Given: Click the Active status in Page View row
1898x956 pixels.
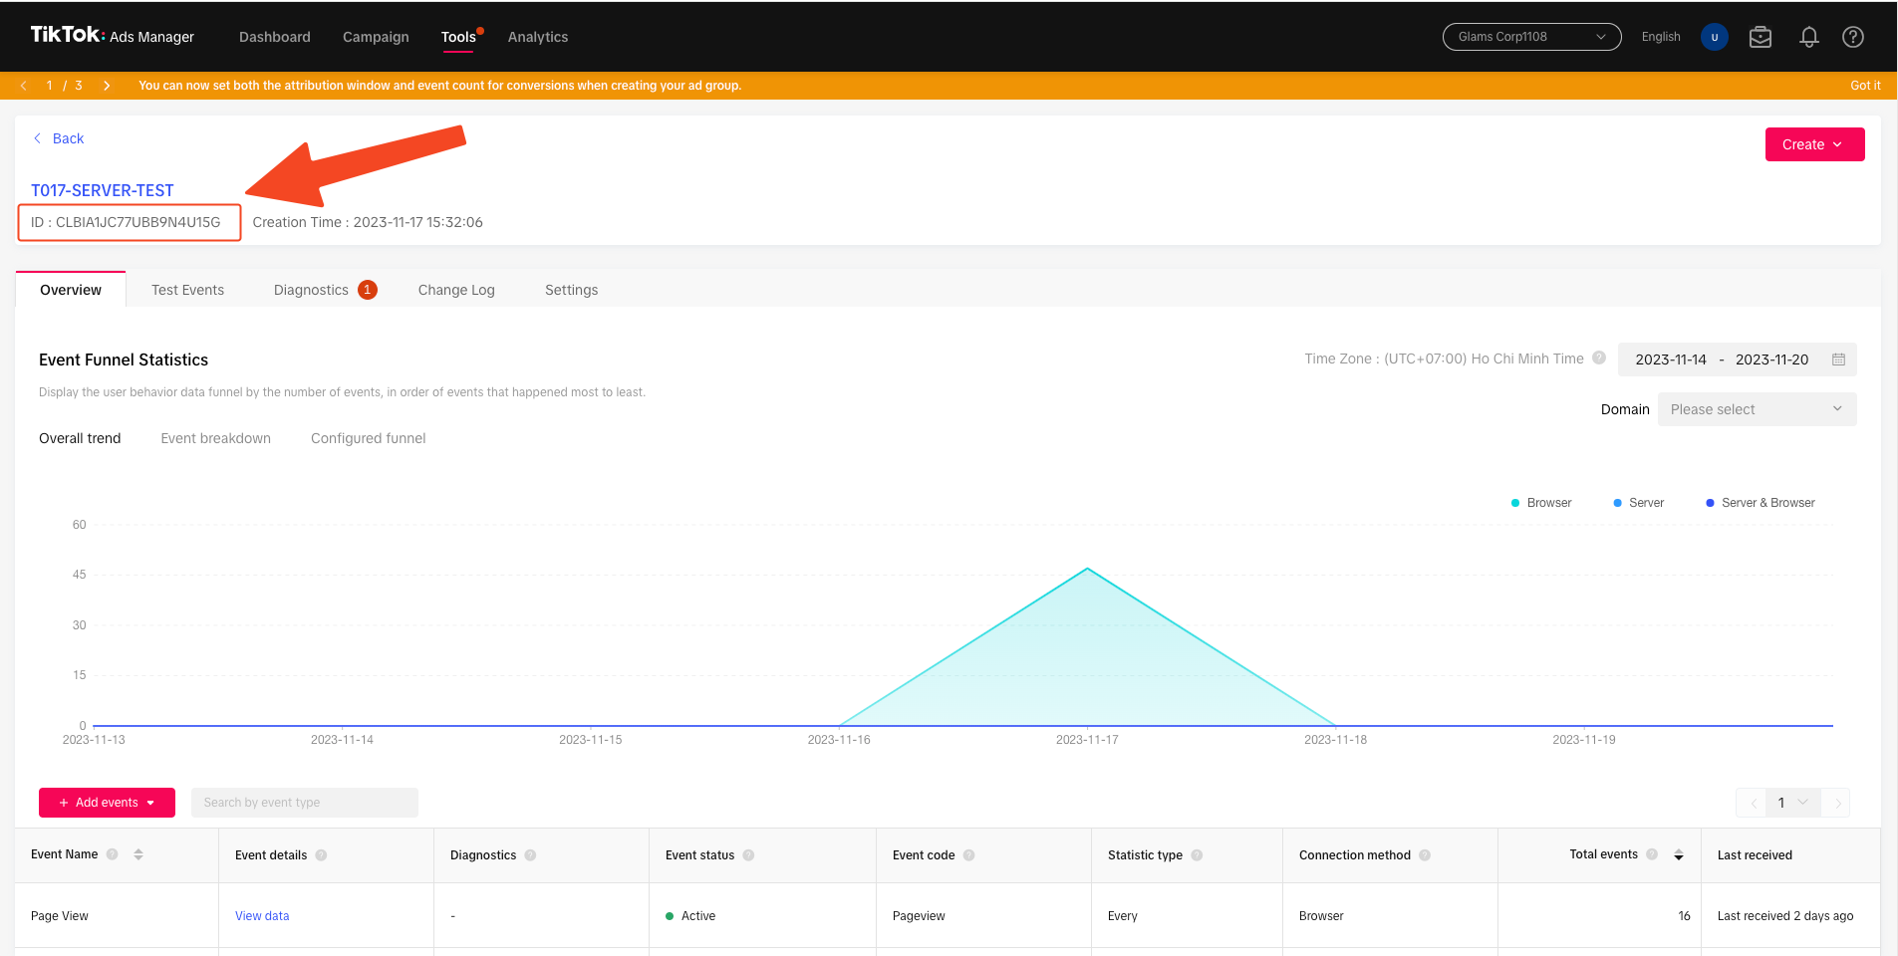Looking at the screenshot, I should tap(690, 916).
